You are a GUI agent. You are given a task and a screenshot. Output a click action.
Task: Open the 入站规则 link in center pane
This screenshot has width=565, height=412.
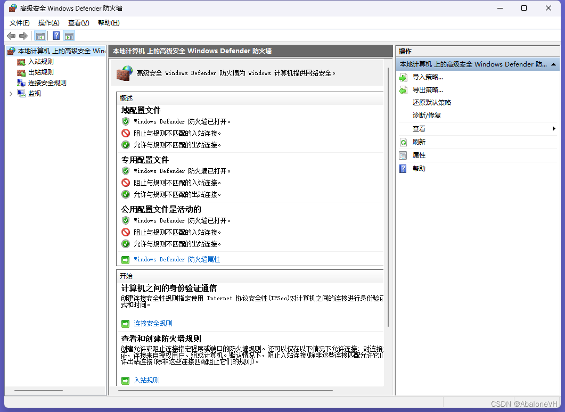(x=146, y=380)
